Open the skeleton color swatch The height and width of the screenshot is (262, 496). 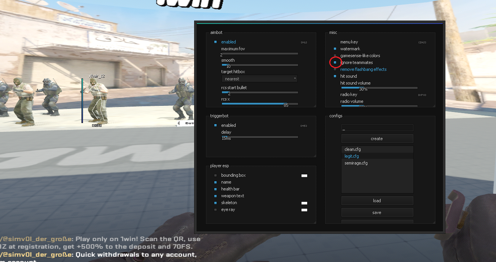point(304,203)
